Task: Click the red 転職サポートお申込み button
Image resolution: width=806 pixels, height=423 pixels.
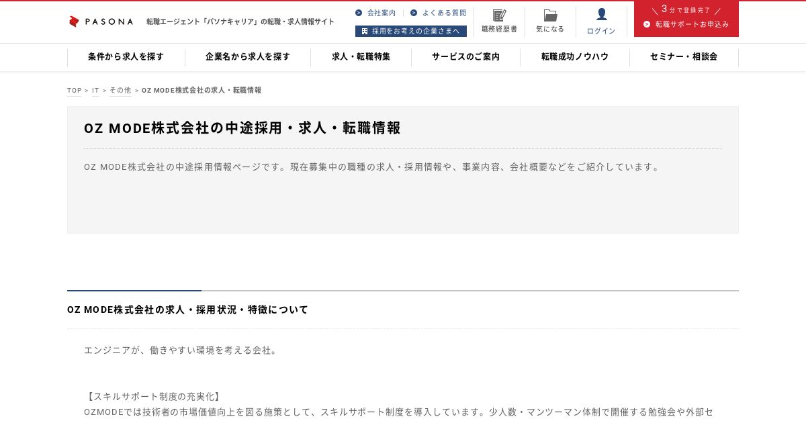Action: click(x=686, y=19)
